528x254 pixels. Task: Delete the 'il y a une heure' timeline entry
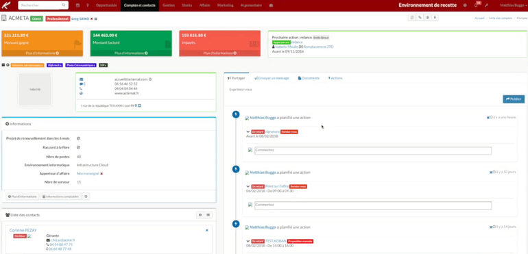tap(488, 117)
